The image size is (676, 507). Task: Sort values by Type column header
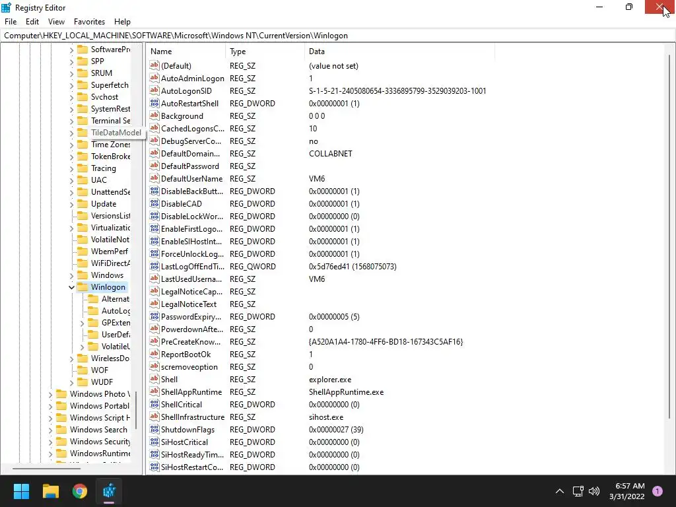point(265,51)
